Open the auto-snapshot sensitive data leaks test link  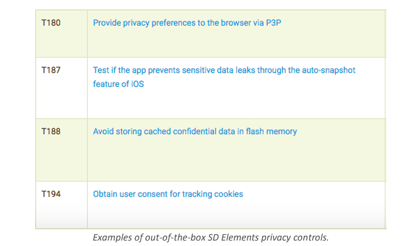224,77
